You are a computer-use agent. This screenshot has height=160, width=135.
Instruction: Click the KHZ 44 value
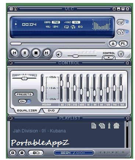coord(76,22)
